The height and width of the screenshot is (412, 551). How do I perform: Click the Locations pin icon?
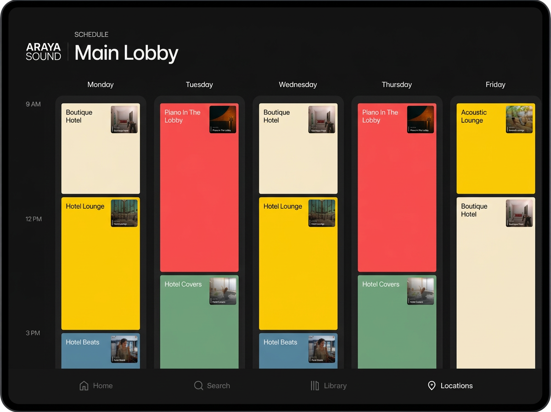coord(432,385)
